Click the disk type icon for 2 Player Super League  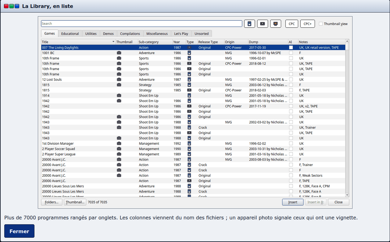pos(189,154)
